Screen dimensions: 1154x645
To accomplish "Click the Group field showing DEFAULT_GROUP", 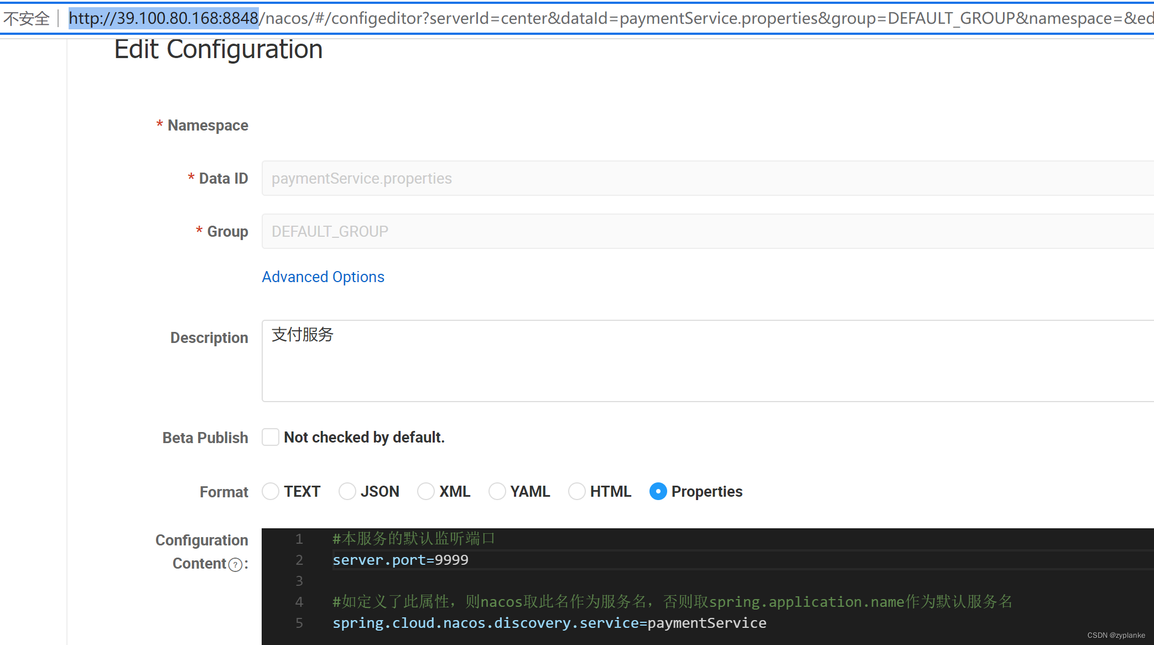I will point(498,231).
